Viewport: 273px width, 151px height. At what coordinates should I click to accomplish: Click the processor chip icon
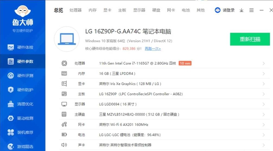64,63
